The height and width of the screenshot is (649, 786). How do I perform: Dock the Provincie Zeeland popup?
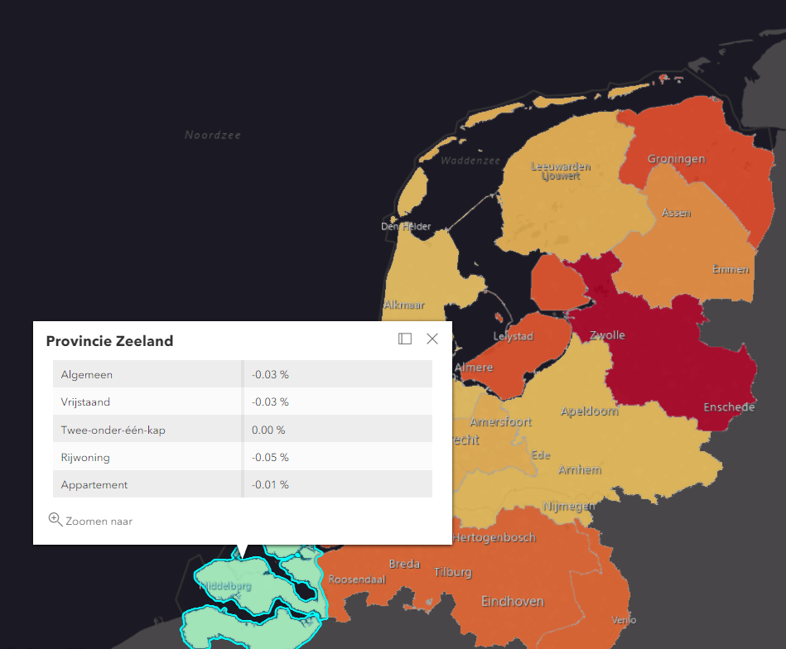coord(405,339)
